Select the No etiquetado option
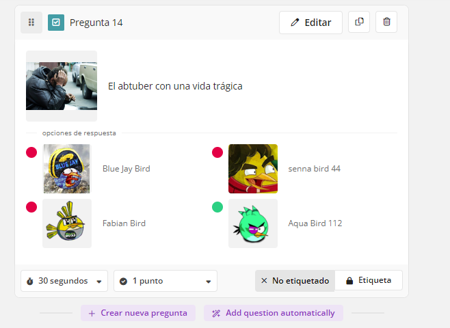The height and width of the screenshot is (328, 450). coord(295,281)
